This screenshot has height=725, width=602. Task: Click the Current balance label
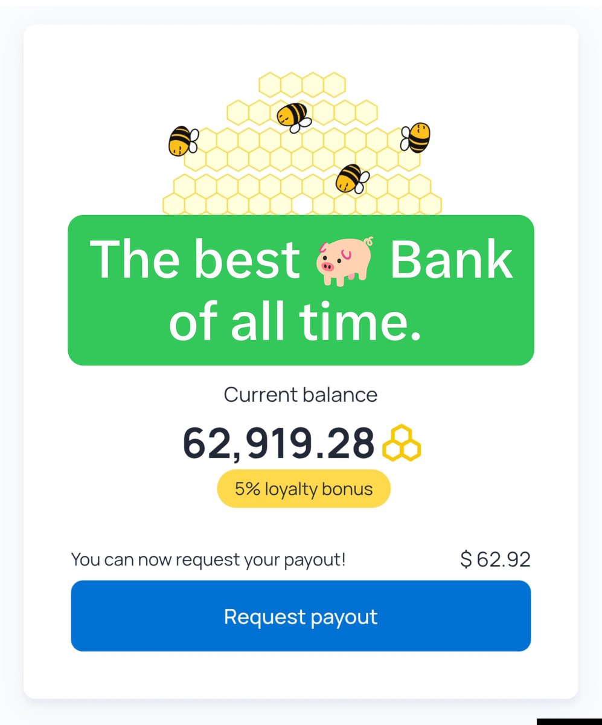pyautogui.click(x=301, y=395)
